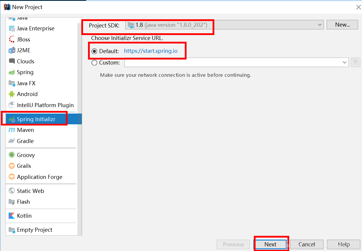Choose Empty Project type
This screenshot has height=251, width=362.
pos(35,230)
